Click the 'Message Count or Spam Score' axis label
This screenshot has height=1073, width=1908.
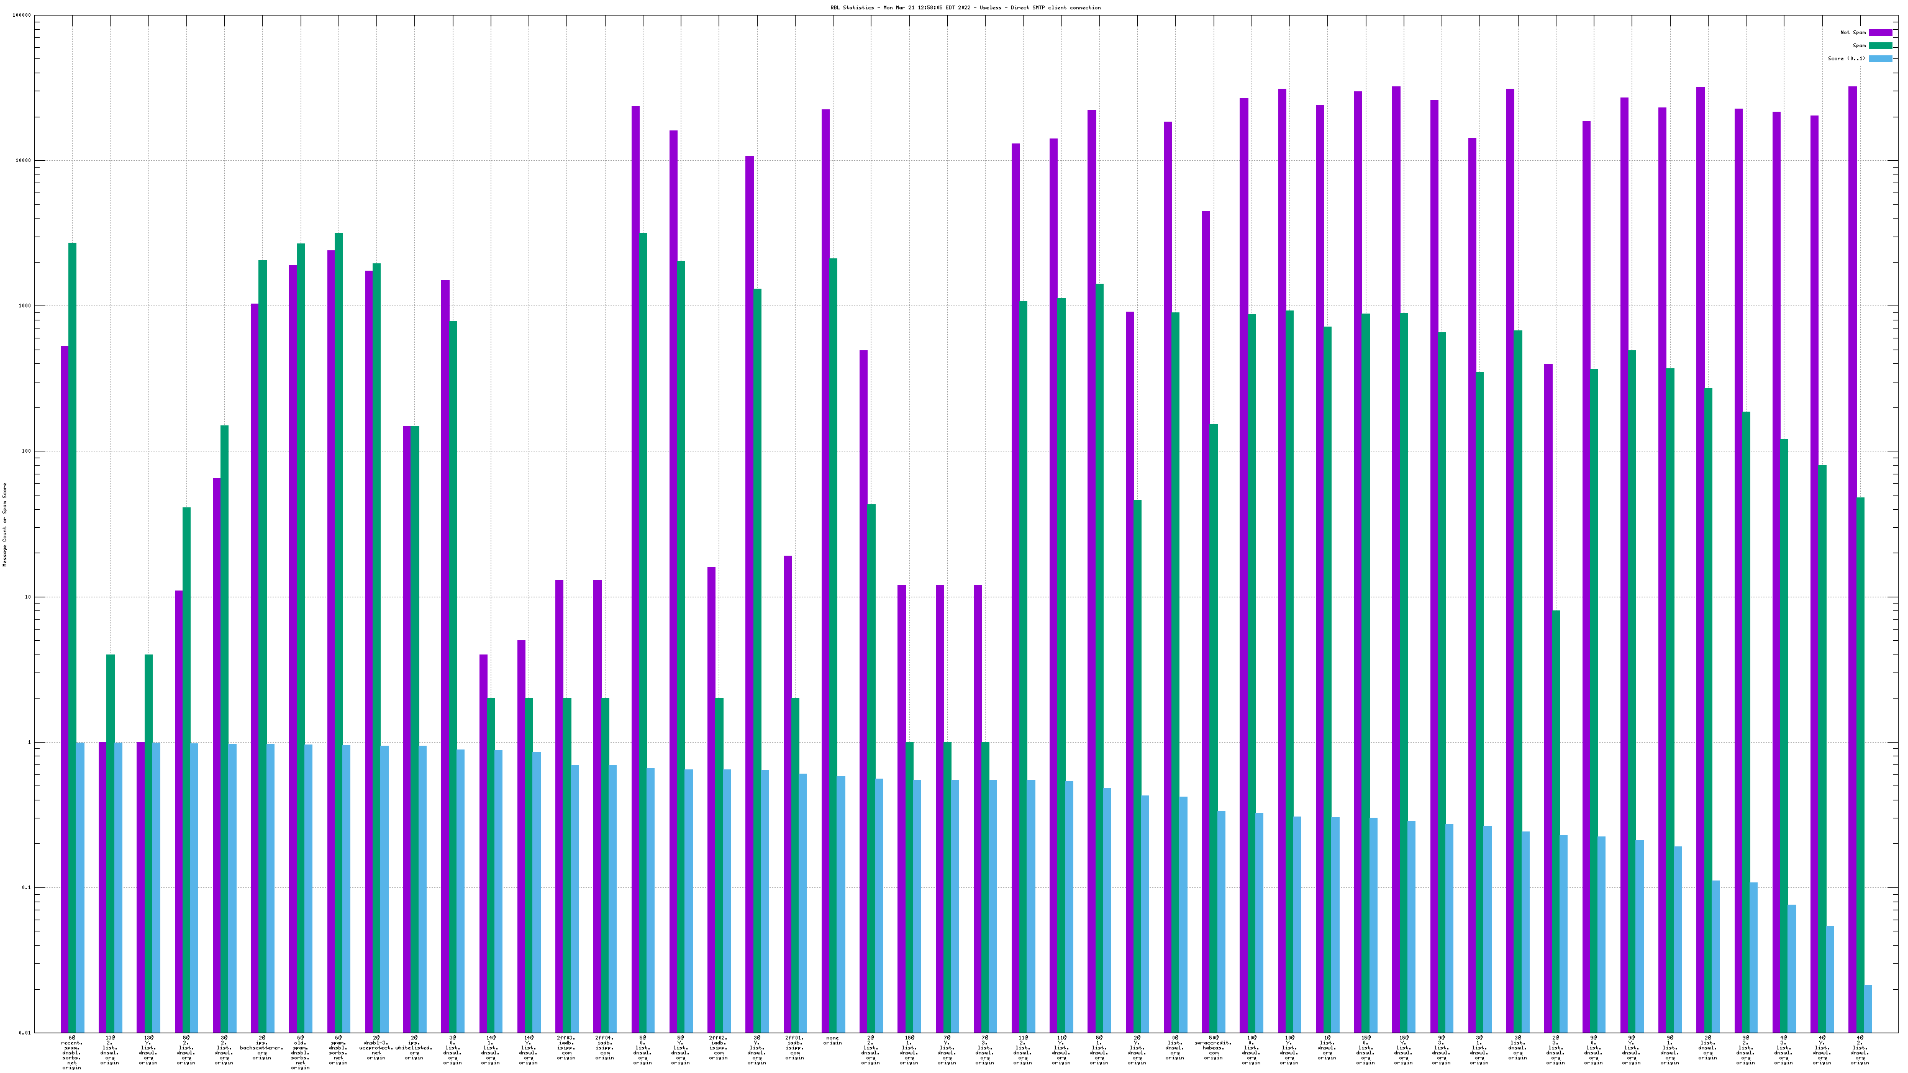click(x=4, y=524)
